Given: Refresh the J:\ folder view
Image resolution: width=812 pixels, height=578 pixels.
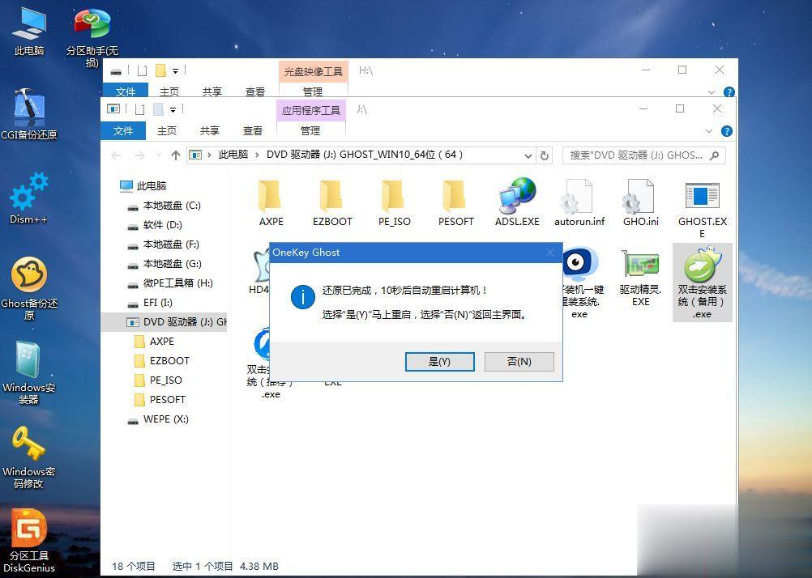Looking at the screenshot, I should tap(545, 155).
